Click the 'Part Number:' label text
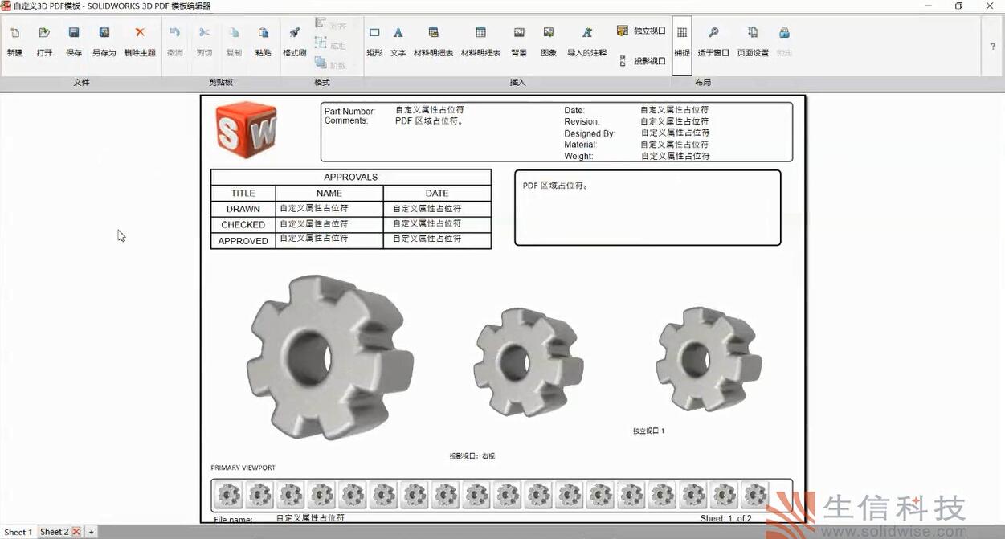Viewport: 1005px width, 539px height. click(349, 111)
